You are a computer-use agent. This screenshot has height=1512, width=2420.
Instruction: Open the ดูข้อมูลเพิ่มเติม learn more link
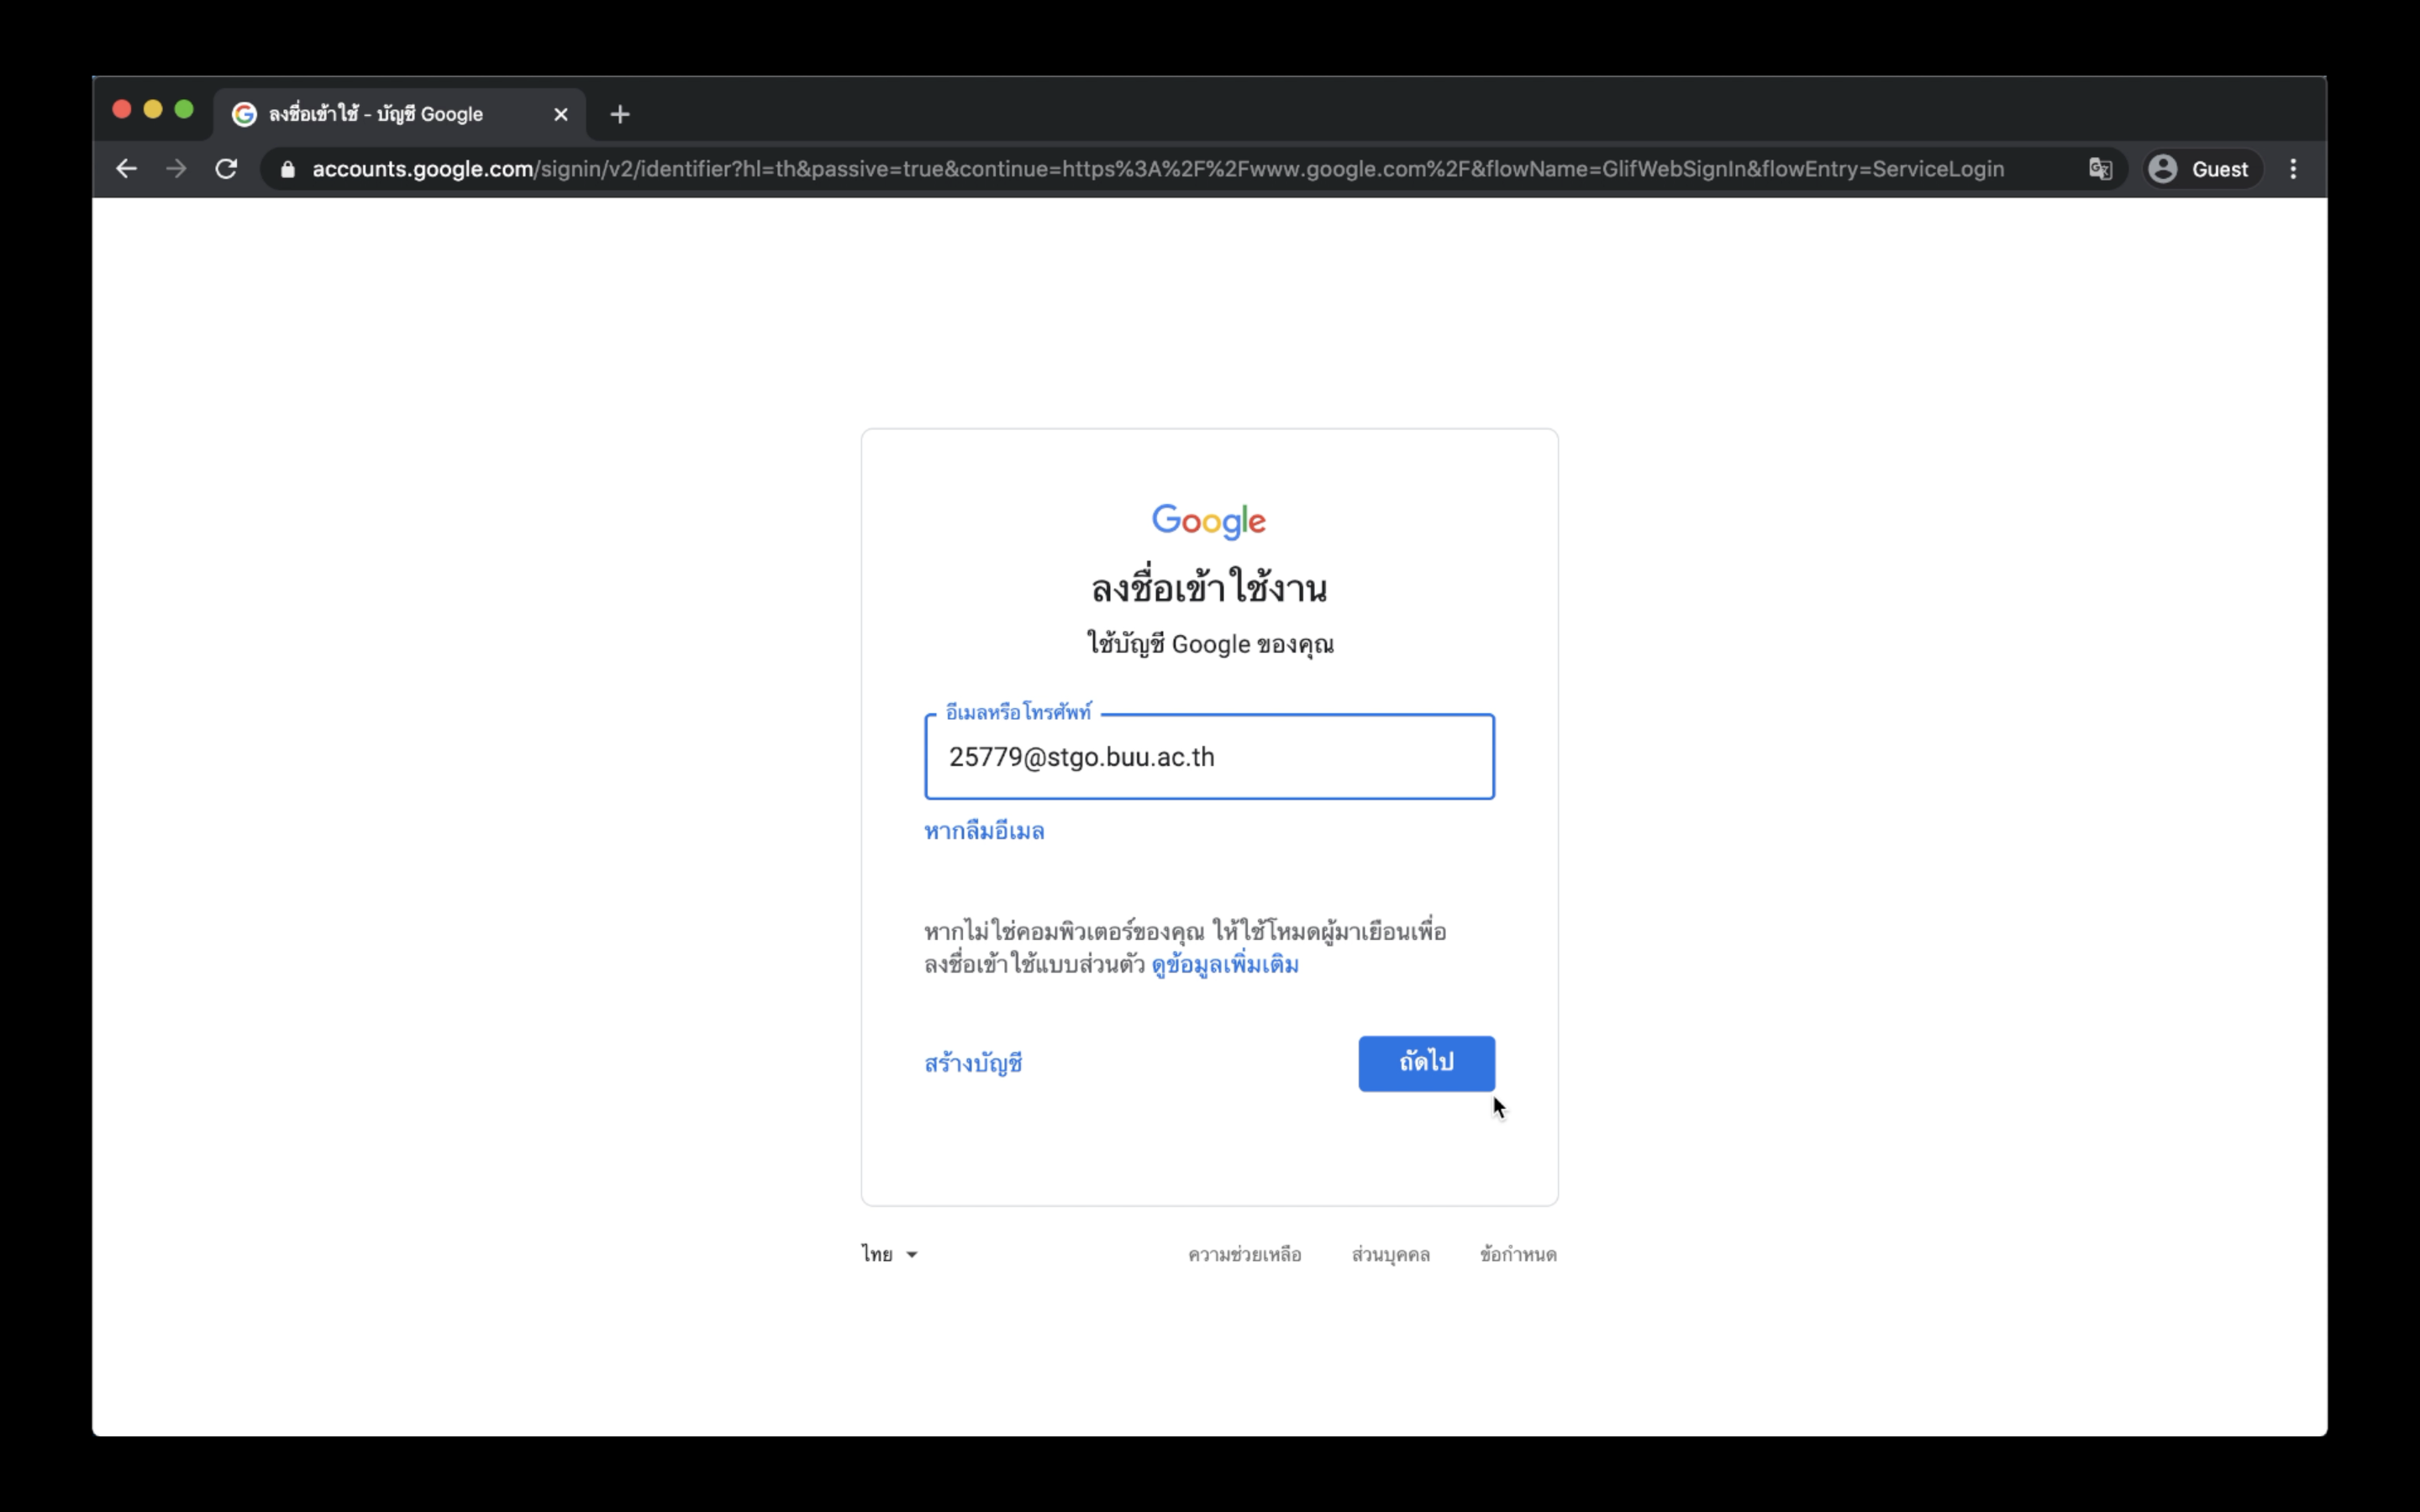click(1225, 965)
